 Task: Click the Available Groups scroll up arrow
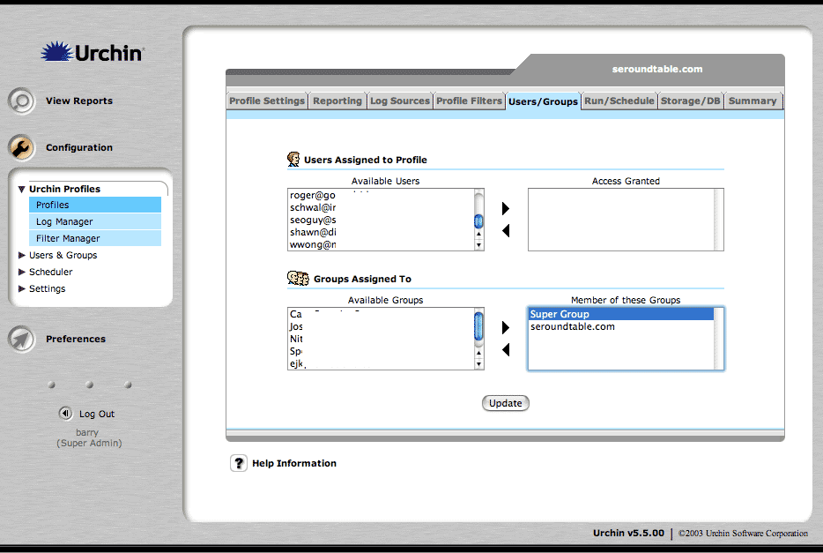[478, 353]
